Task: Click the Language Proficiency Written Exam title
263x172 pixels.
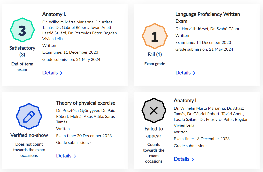Action: 207,18
